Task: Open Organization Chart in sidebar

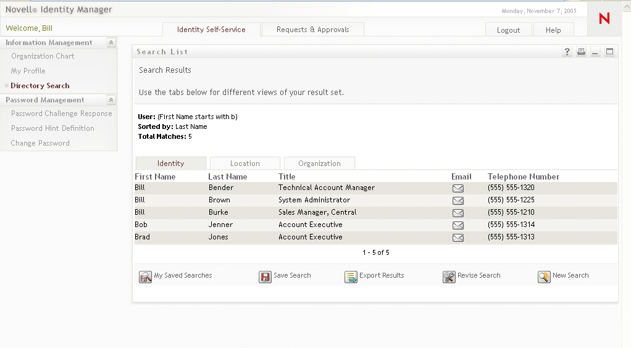Action: click(x=43, y=56)
